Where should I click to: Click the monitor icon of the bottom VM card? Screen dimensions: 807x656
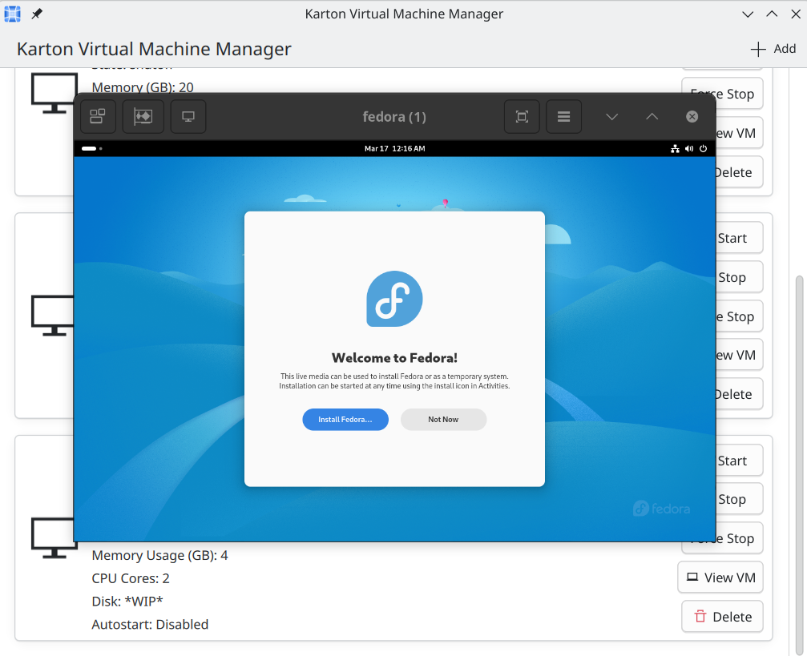pos(53,537)
